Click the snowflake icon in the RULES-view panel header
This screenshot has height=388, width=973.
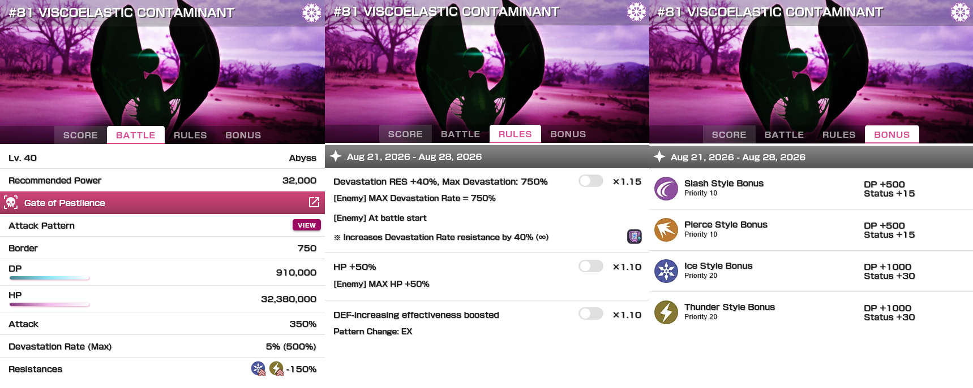point(636,11)
